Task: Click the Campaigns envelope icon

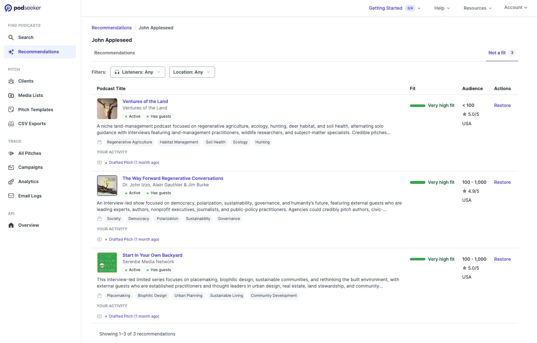Action: click(x=11, y=167)
